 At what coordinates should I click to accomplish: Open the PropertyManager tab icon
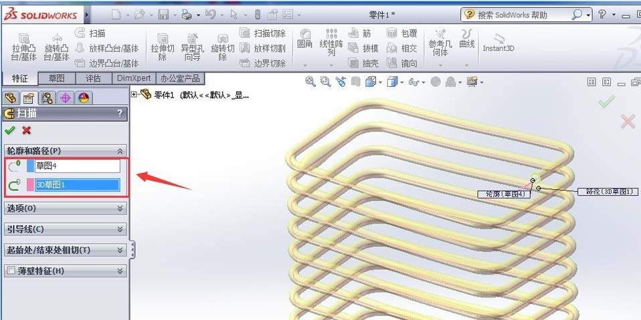tap(29, 98)
